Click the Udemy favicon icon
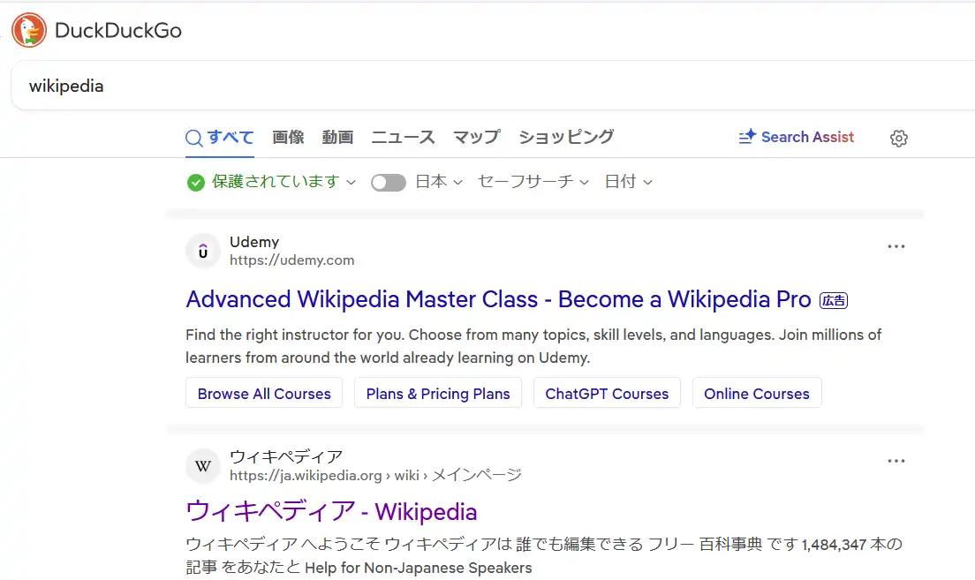The height and width of the screenshot is (580, 975). [203, 251]
